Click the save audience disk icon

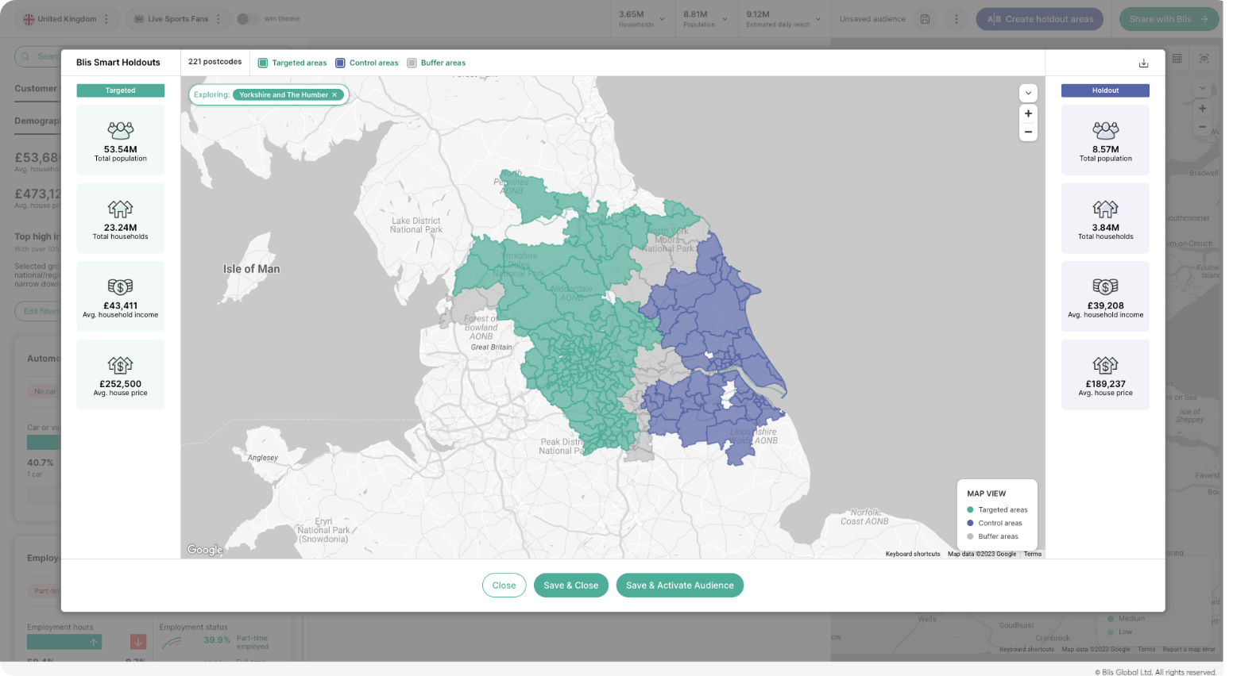[x=925, y=19]
